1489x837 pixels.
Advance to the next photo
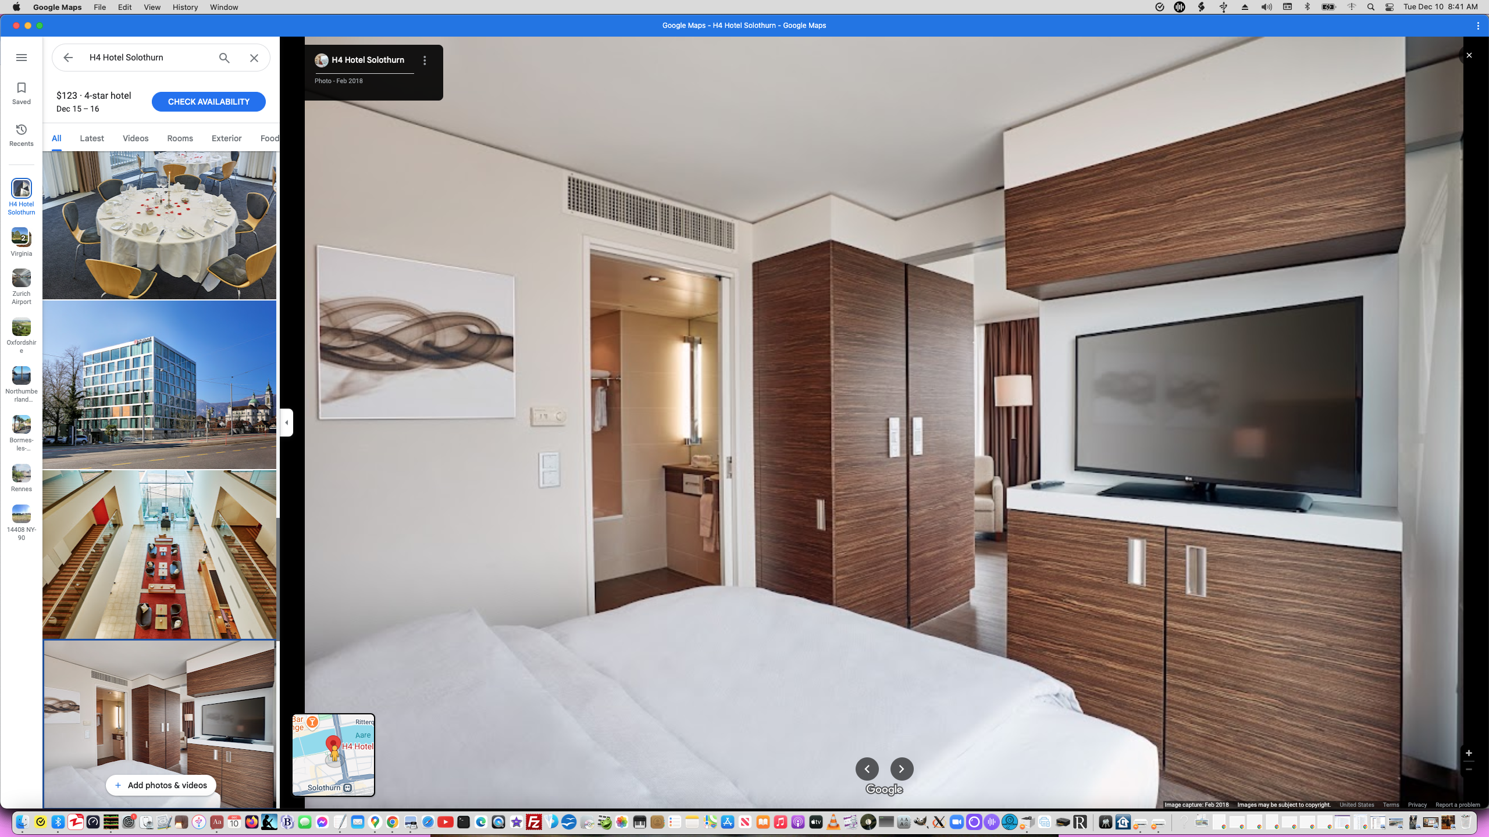901,768
